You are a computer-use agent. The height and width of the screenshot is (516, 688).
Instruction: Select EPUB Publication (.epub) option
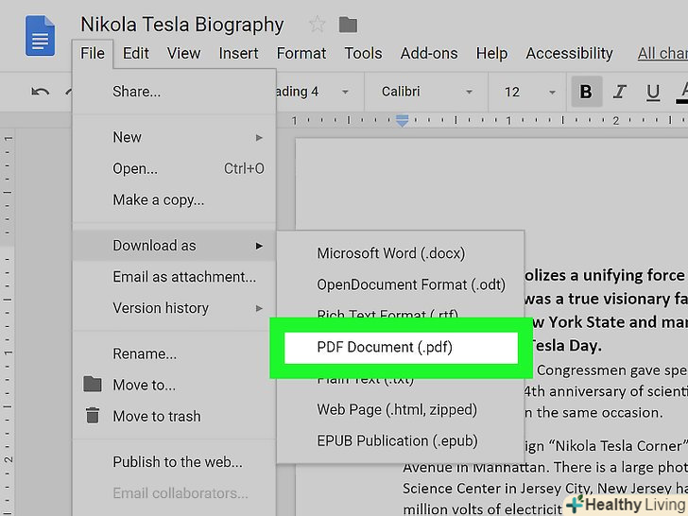pos(397,440)
